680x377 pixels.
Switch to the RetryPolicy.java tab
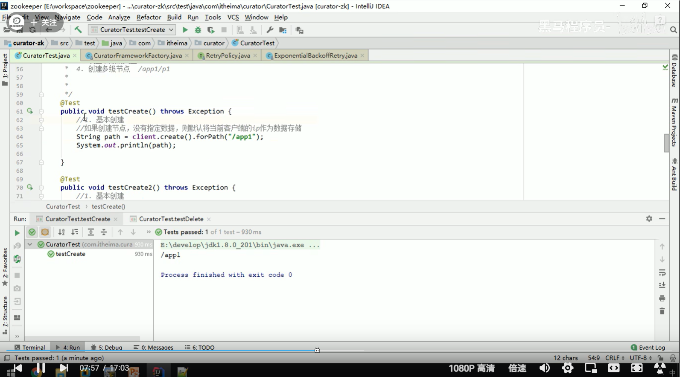[x=228, y=55]
